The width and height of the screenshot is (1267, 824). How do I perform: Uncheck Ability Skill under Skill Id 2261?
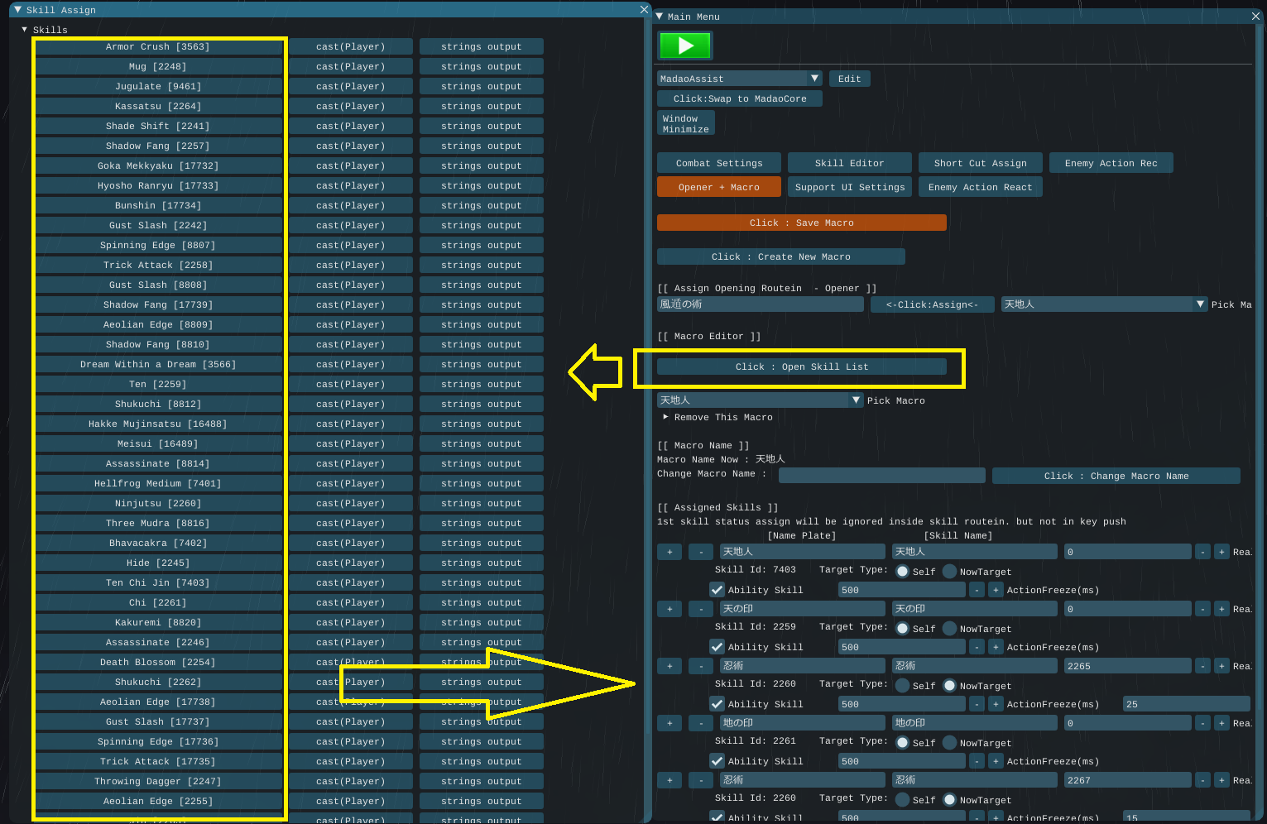pyautogui.click(x=717, y=761)
